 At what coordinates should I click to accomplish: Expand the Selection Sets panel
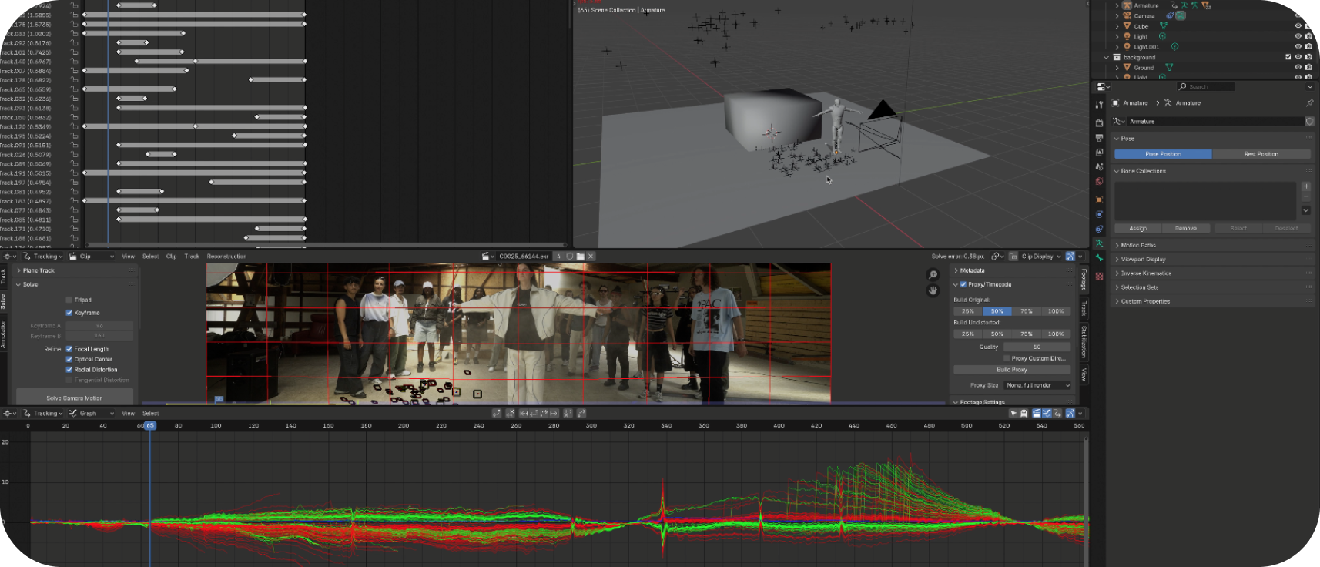pyautogui.click(x=1212, y=287)
